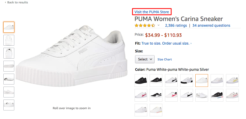
Task: View the 34 answered questions
Action: pos(211,25)
